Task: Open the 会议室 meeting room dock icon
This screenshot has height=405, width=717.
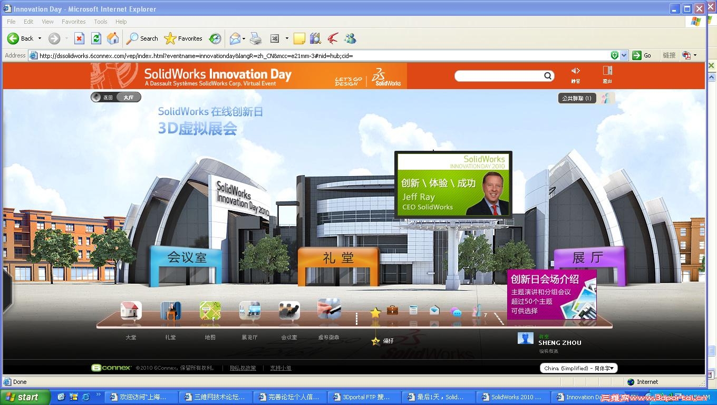Action: (289, 311)
